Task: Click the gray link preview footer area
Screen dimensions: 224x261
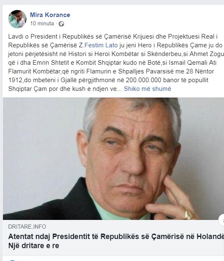Action: click(113, 237)
